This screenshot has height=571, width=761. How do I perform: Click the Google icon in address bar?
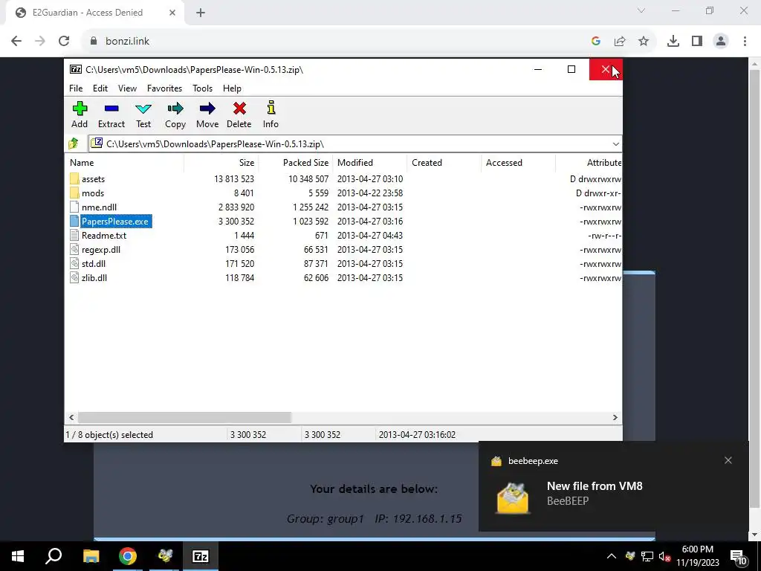pyautogui.click(x=596, y=42)
